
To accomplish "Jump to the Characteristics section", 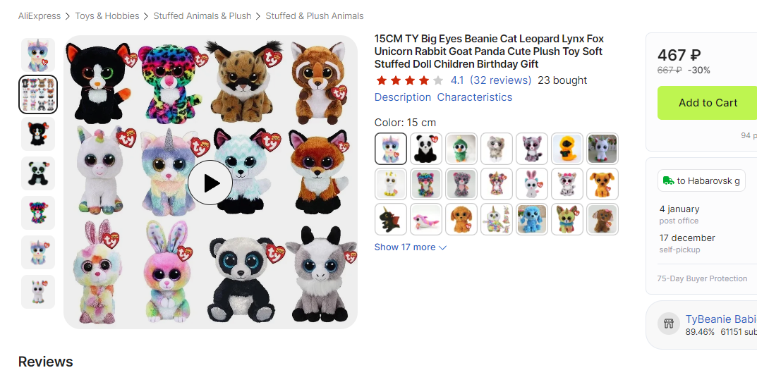I will pos(474,97).
